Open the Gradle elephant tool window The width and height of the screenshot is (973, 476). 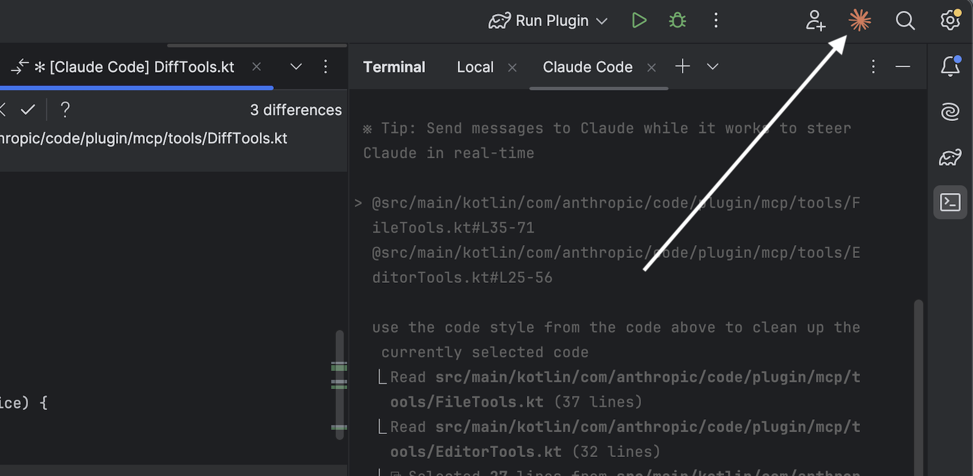(950, 158)
